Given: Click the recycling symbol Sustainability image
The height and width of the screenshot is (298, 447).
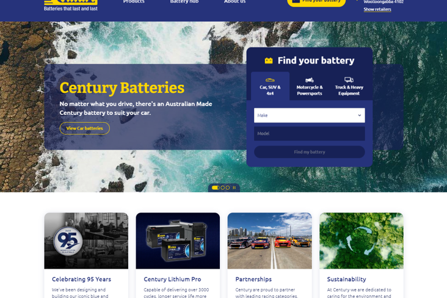Looking at the screenshot, I should (361, 241).
